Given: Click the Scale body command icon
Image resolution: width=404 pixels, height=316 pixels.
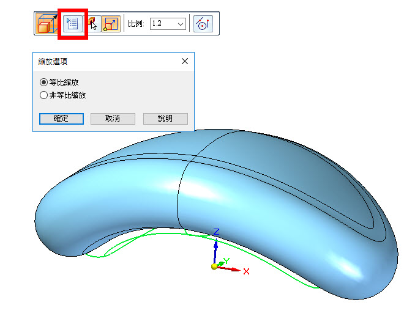Looking at the screenshot, I should click(x=48, y=24).
